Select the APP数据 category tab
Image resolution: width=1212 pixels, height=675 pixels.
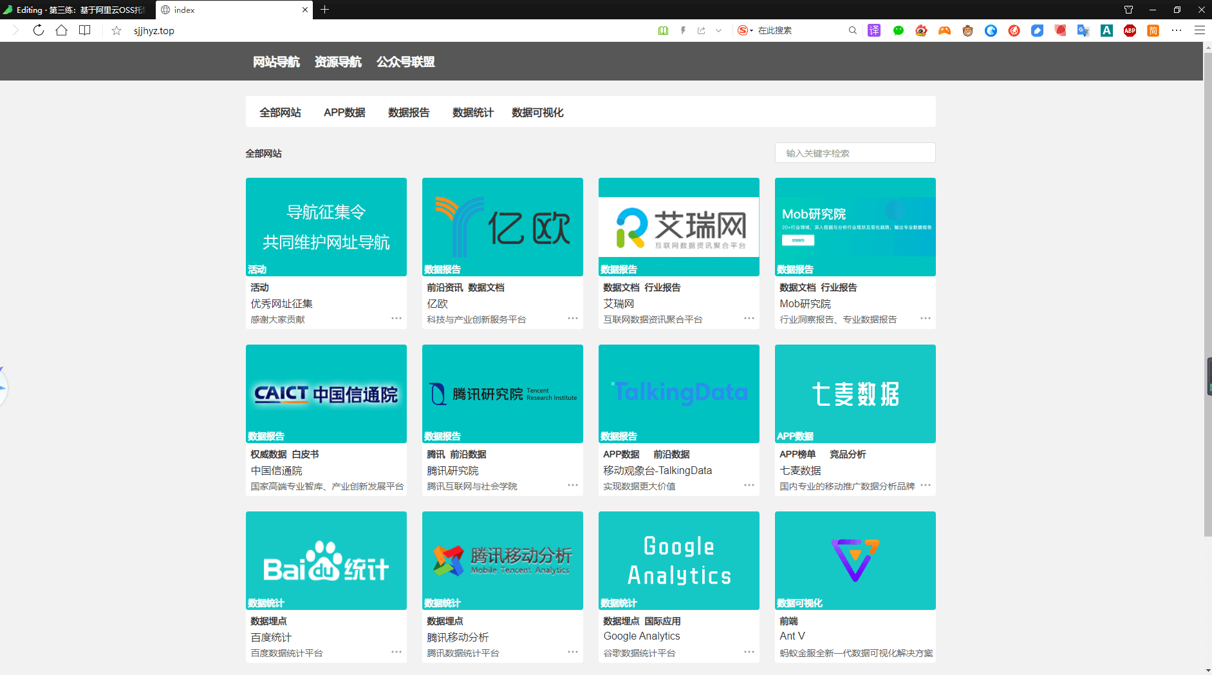(x=344, y=113)
